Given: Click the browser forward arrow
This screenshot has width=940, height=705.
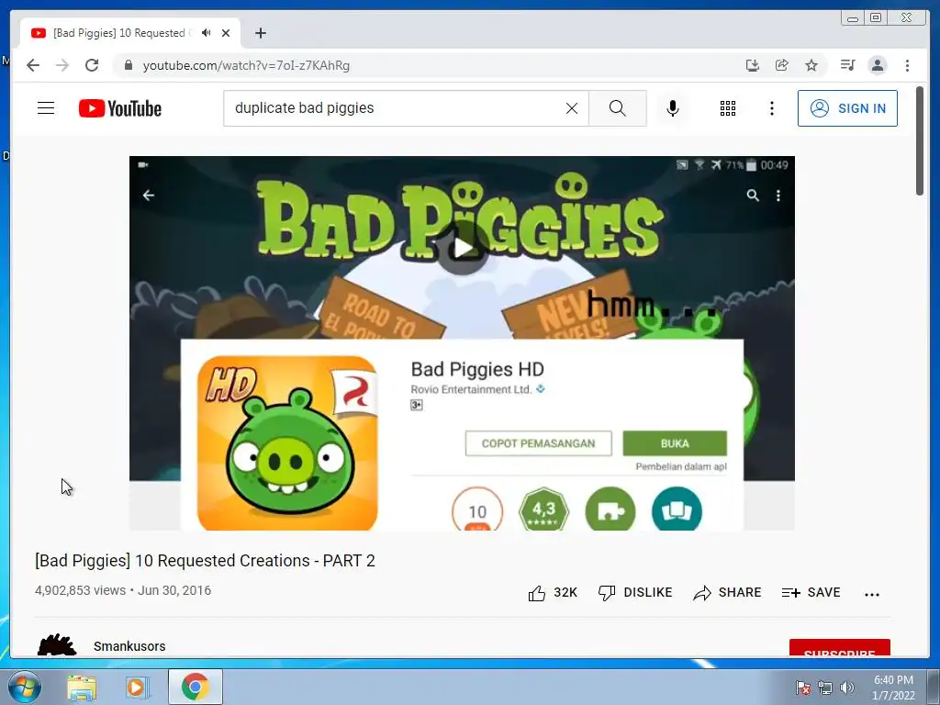Looking at the screenshot, I should [x=62, y=65].
